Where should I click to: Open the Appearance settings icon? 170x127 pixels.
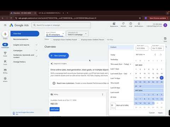click(114, 25)
